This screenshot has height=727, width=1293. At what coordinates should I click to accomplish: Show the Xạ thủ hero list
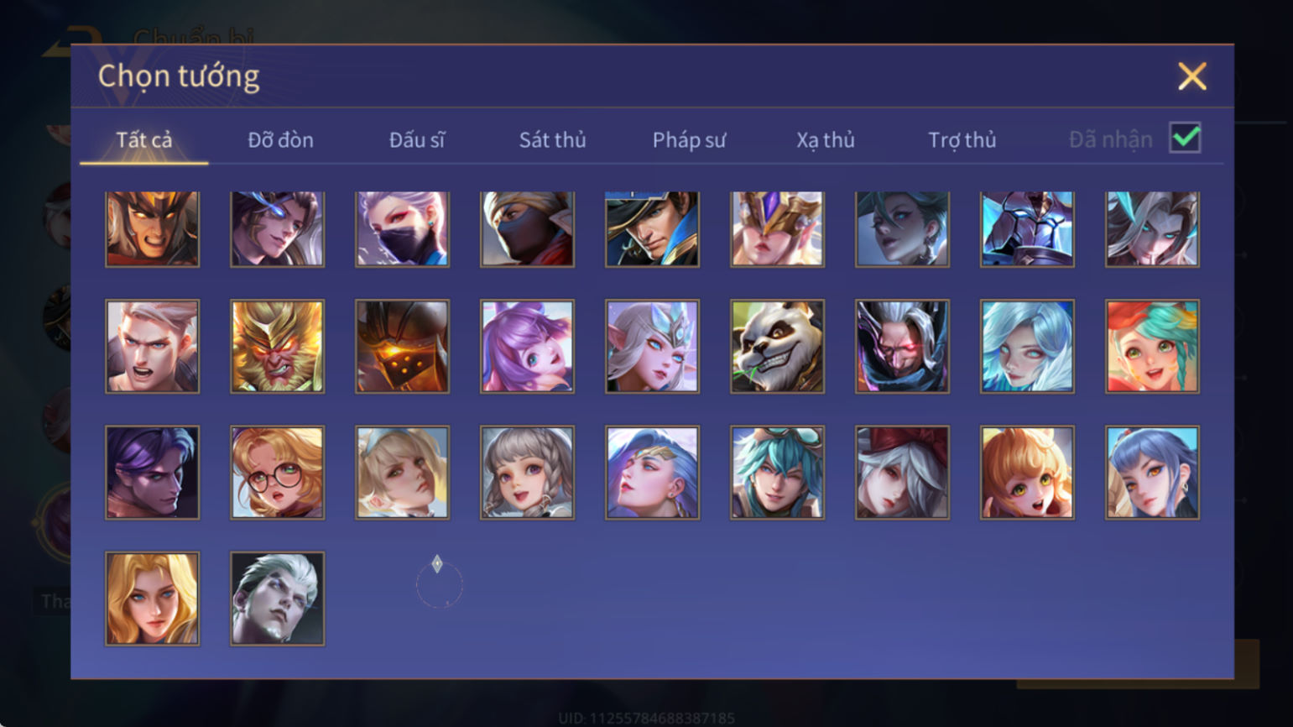(x=826, y=140)
